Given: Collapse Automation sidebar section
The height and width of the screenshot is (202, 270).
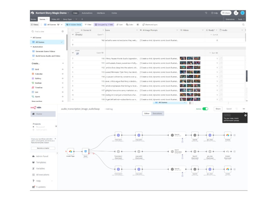Looking at the screenshot, I should (31, 47).
